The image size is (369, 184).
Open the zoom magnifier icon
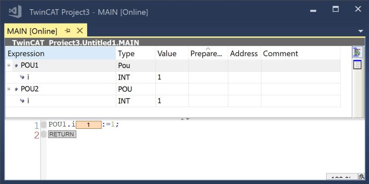pos(361,177)
